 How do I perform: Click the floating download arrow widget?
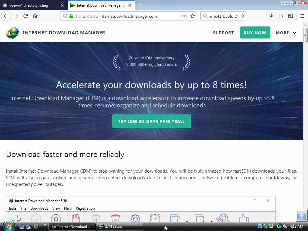coord(301,216)
